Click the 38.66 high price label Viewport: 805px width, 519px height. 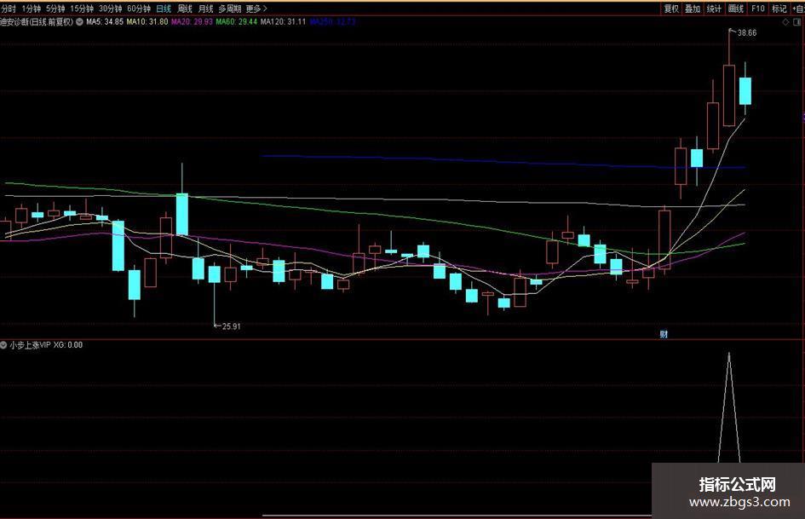(x=746, y=33)
